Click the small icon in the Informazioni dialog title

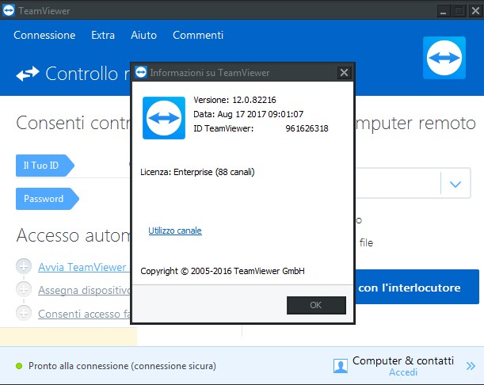[x=141, y=72]
